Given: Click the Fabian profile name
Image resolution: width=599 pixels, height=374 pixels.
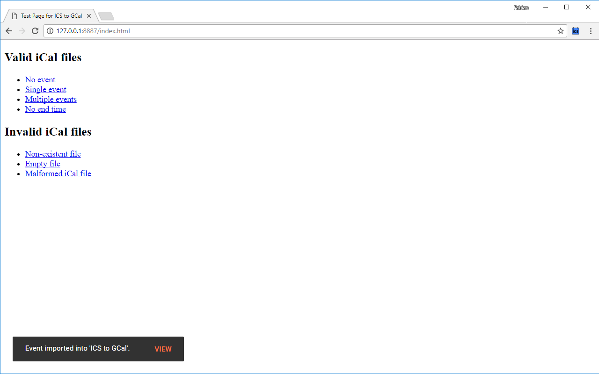Looking at the screenshot, I should coord(521,7).
